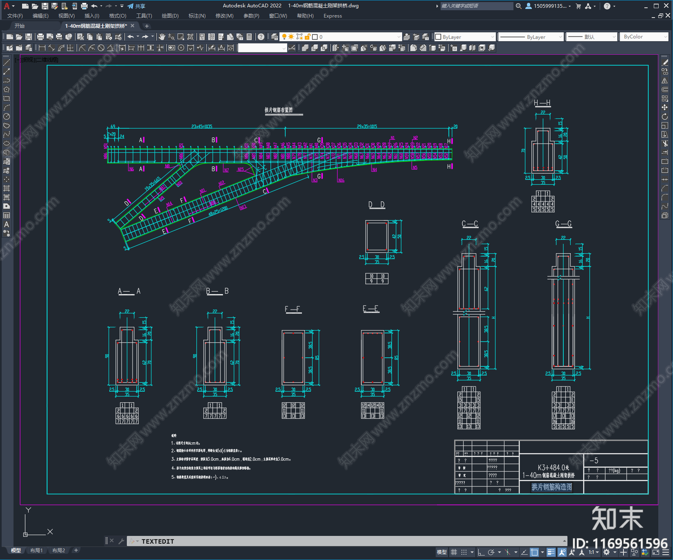Click the Diameter dimension tool
673x560 pixels.
(x=101, y=48)
